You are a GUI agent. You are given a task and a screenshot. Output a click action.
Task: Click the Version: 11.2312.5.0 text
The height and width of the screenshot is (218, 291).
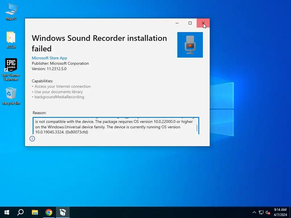click(49, 69)
